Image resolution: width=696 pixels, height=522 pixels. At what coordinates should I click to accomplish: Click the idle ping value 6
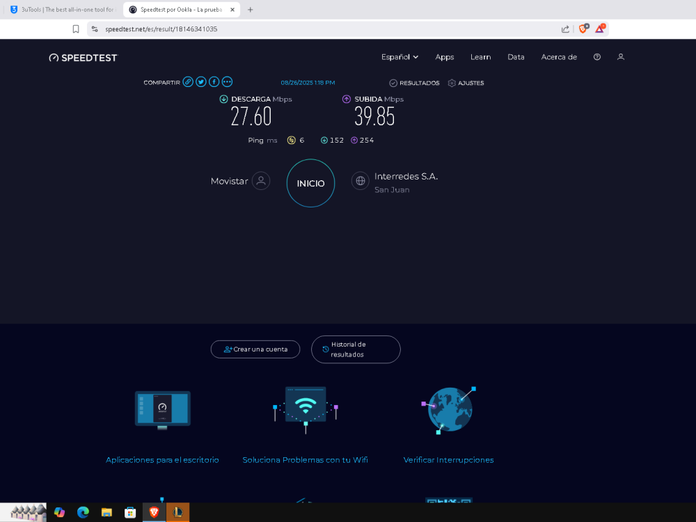[302, 141]
